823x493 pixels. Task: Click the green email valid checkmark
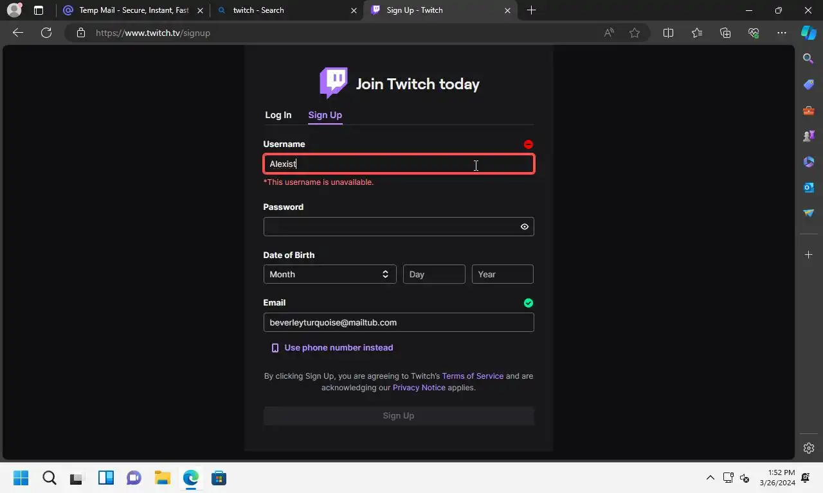point(529,303)
